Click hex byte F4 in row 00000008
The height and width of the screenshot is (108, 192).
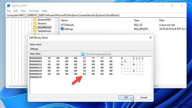pos(58,61)
